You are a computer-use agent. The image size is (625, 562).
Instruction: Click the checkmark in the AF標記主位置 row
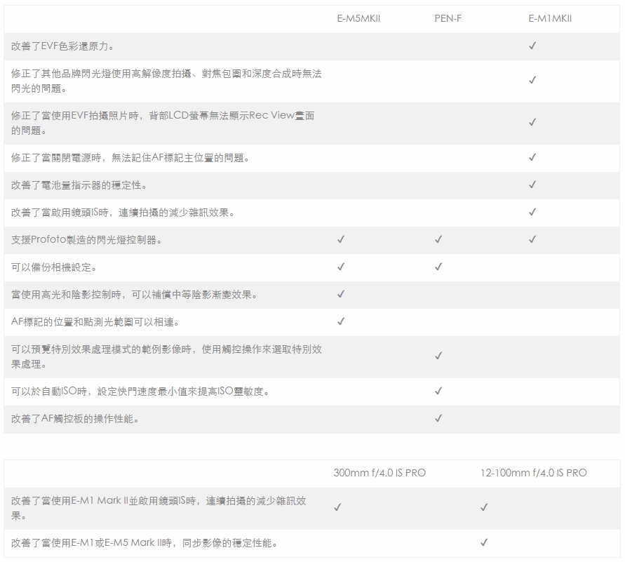click(532, 157)
